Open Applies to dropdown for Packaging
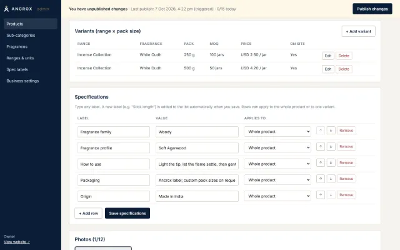400x250 pixels. pos(277,180)
